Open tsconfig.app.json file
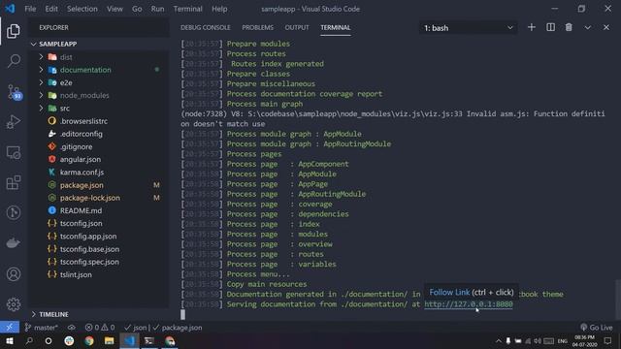The width and height of the screenshot is (621, 349). 88,237
